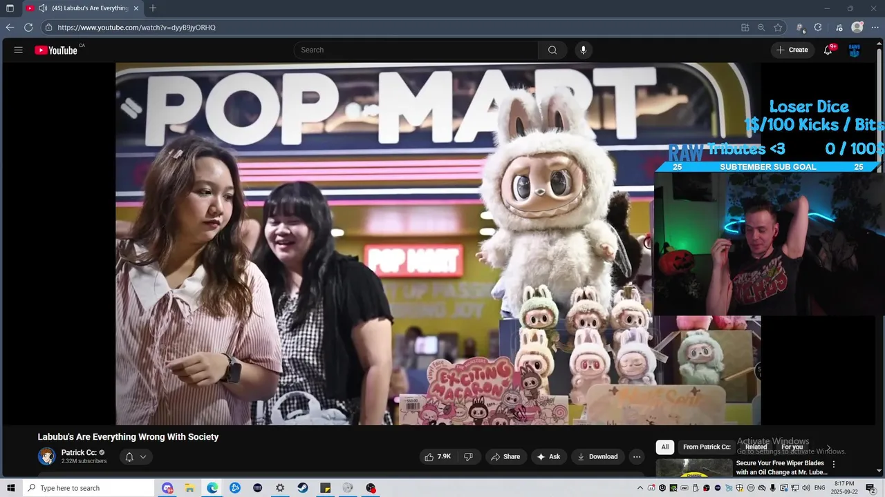View site information lock icon in address bar
This screenshot has height=497, width=885.
click(48, 28)
